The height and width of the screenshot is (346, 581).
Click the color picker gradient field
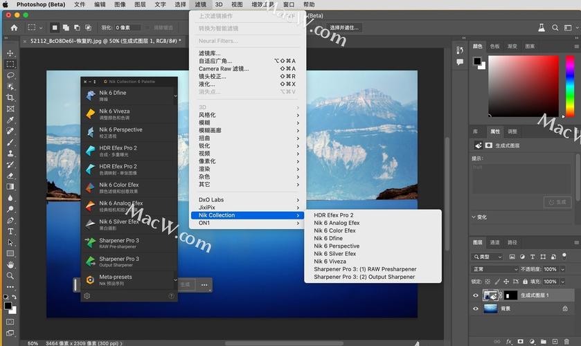[524, 86]
